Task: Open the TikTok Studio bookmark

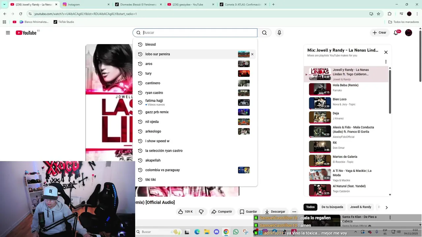Action: click(x=63, y=22)
